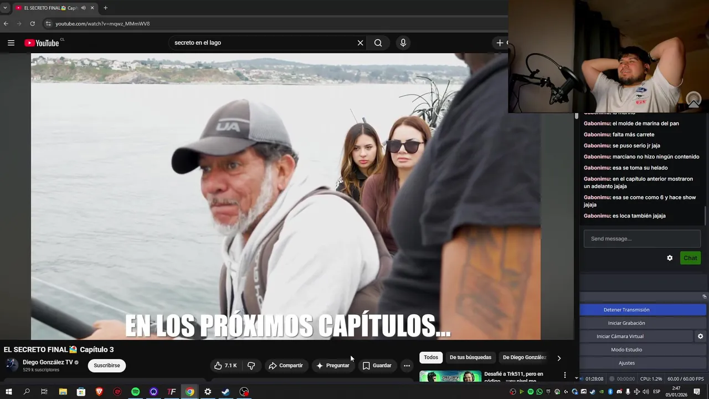
Task: Click the Send message chat field
Action: (x=642, y=239)
